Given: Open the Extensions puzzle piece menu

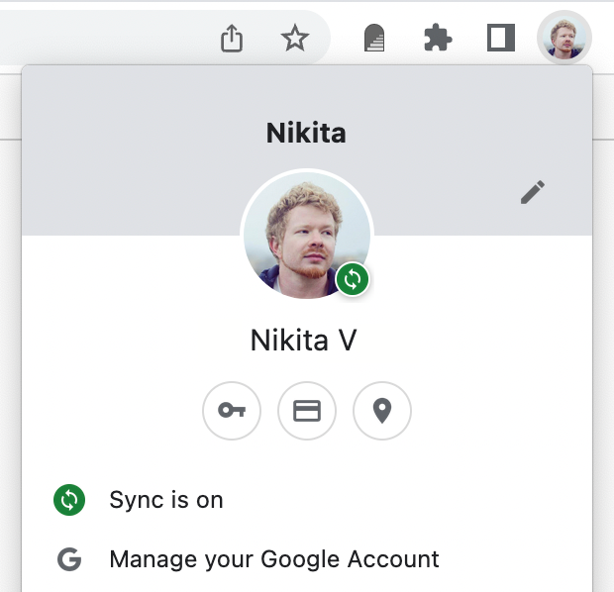Looking at the screenshot, I should pyautogui.click(x=438, y=38).
